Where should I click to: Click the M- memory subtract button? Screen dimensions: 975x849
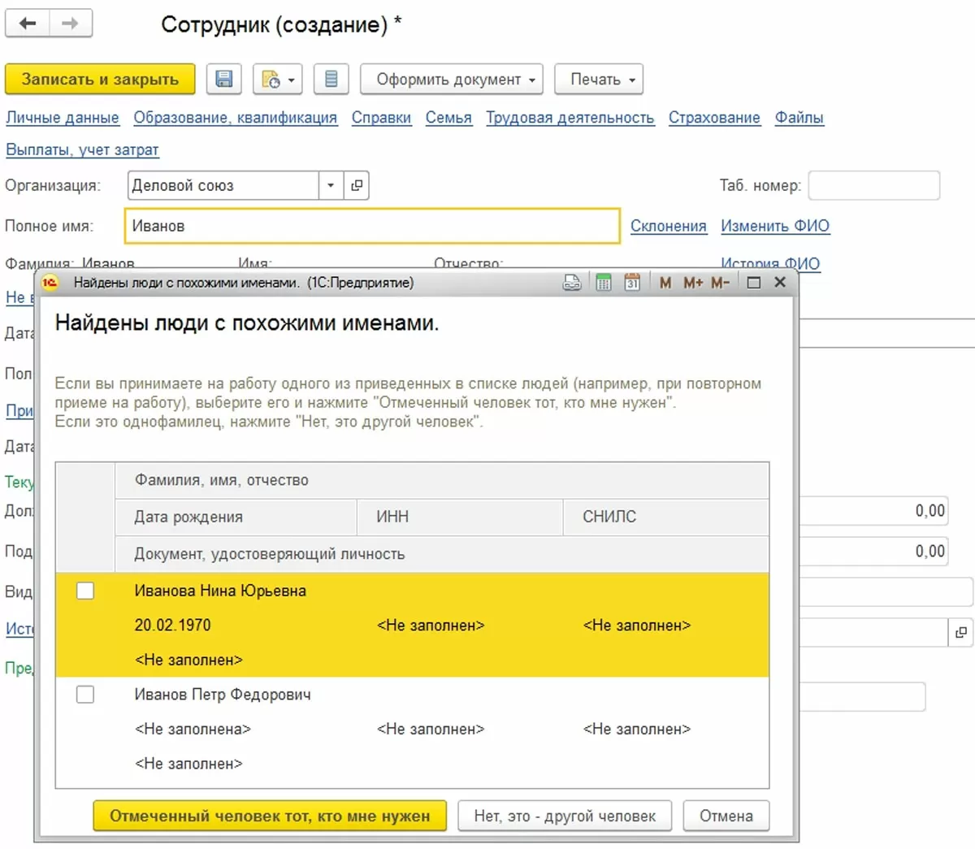coord(720,283)
